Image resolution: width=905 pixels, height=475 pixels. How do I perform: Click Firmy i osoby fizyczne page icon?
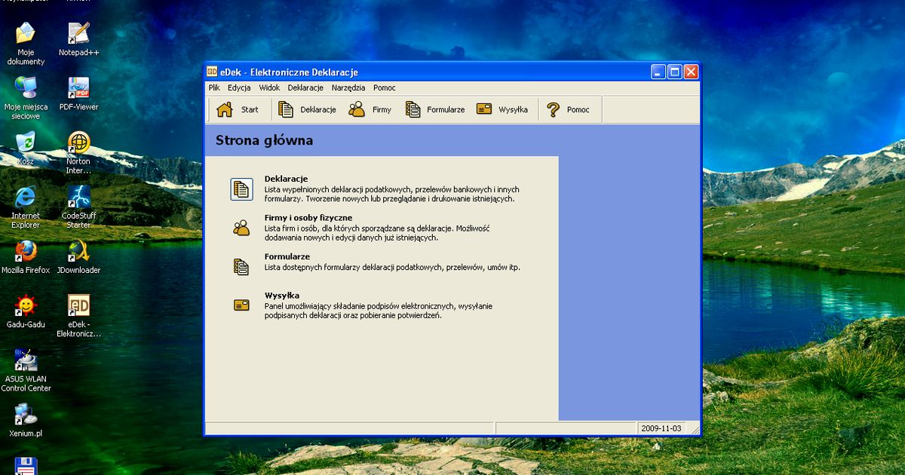(241, 228)
